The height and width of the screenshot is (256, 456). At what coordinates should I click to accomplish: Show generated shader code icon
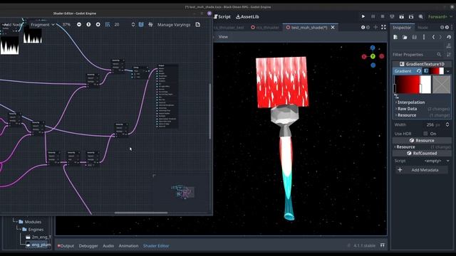(x=198, y=25)
